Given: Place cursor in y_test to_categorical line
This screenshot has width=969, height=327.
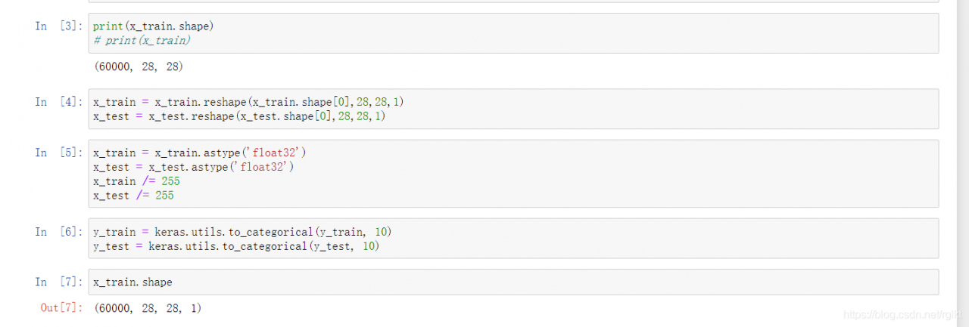Looking at the screenshot, I should pos(236,246).
